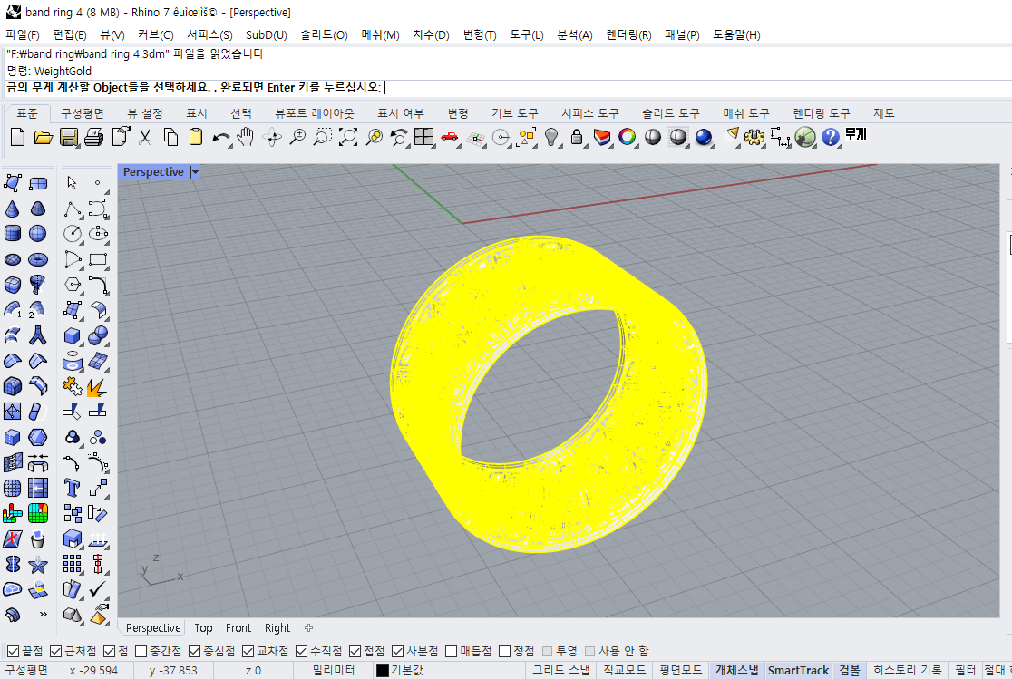Toggle 개체스냅 in status bar

click(x=736, y=671)
